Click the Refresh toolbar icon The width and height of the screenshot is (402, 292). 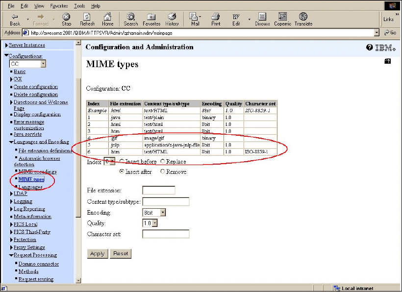click(x=87, y=18)
